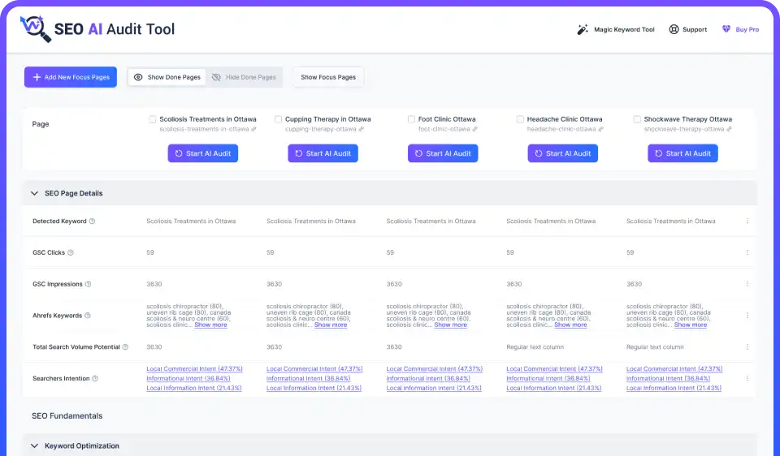Viewport: 780px width, 456px height.
Task: Check the Shockwave Therapy Ottawa checkbox
Action: (x=637, y=119)
